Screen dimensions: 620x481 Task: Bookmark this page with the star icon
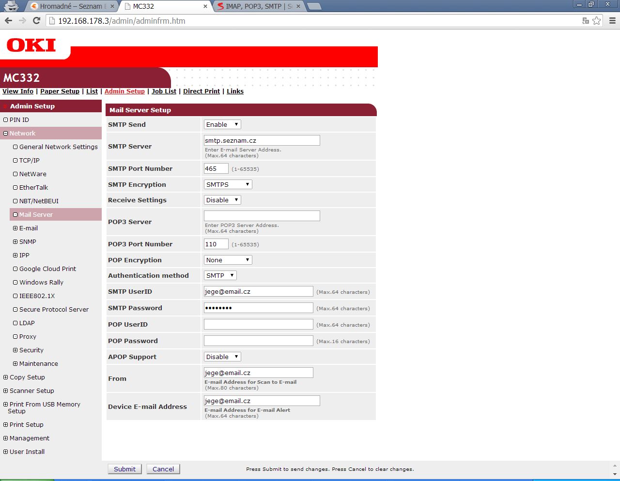597,20
